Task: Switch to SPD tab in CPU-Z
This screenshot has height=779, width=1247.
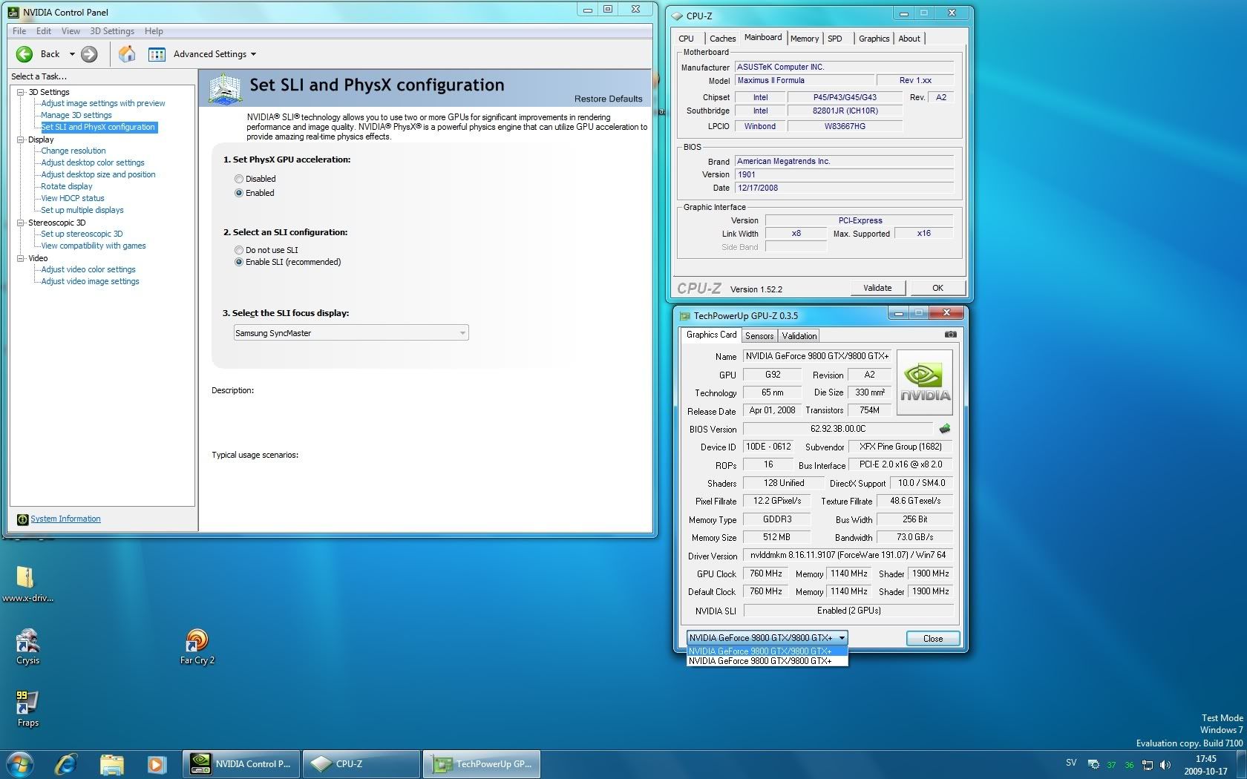Action: click(x=835, y=39)
